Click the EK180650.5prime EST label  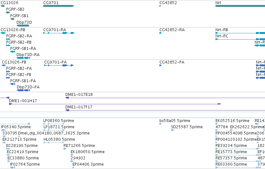[88, 152]
